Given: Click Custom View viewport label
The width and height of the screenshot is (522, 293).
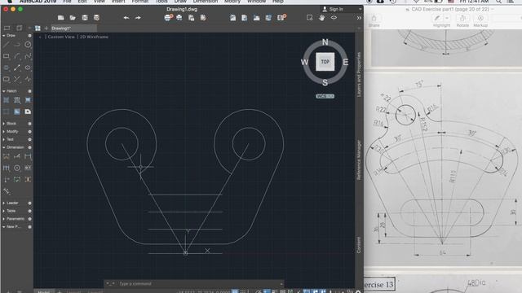Looking at the screenshot, I should point(61,37).
